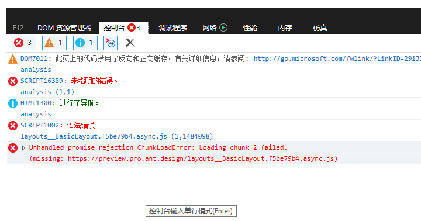Open the F12 label tab
The width and height of the screenshot is (421, 221).
(x=18, y=27)
